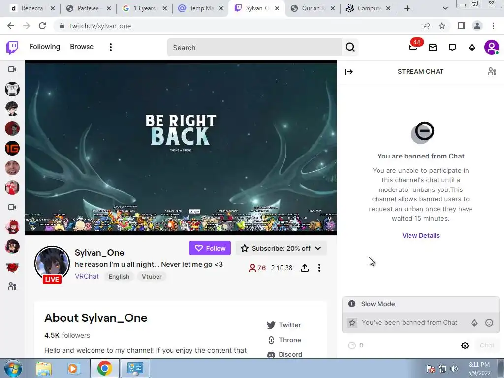Click the Sylvan_One live profile avatar
The image size is (504, 378).
click(x=52, y=264)
